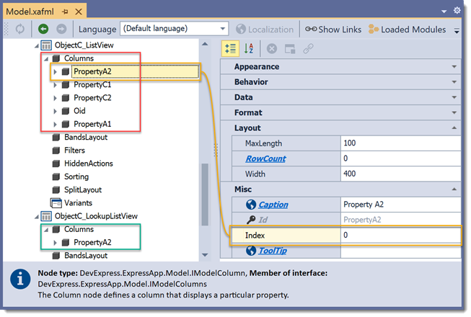The height and width of the screenshot is (317, 471).
Task: Open the document tab list dropdown arrow
Action: coord(444,12)
